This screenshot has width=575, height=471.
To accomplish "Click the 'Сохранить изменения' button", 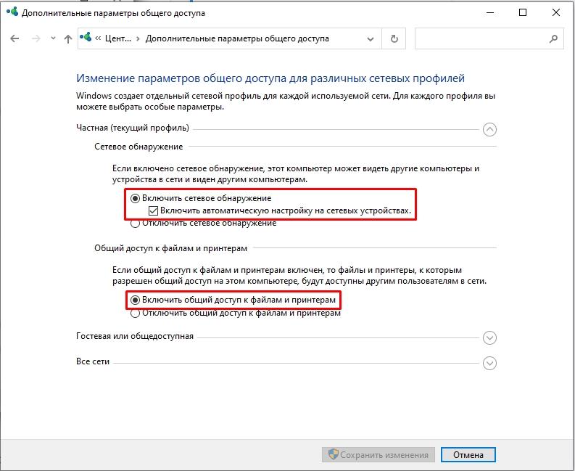I will 378,455.
